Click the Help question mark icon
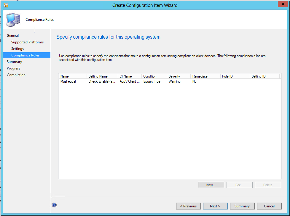Viewport: 290px width, 216px height. (54, 205)
